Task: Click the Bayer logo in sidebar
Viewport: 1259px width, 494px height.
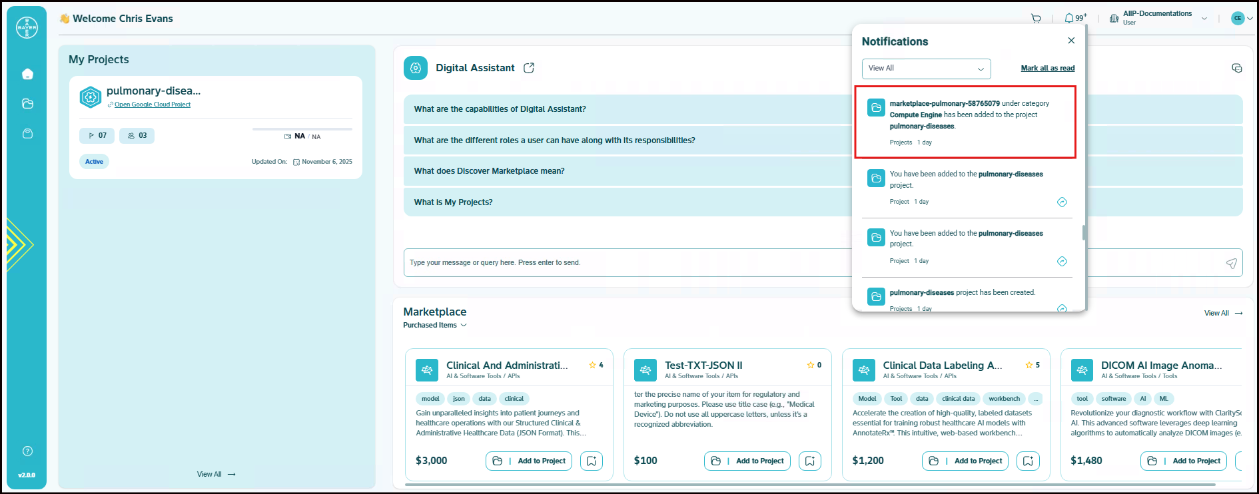Action: [27, 27]
